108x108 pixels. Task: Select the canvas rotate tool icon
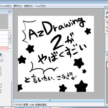point(107,31)
